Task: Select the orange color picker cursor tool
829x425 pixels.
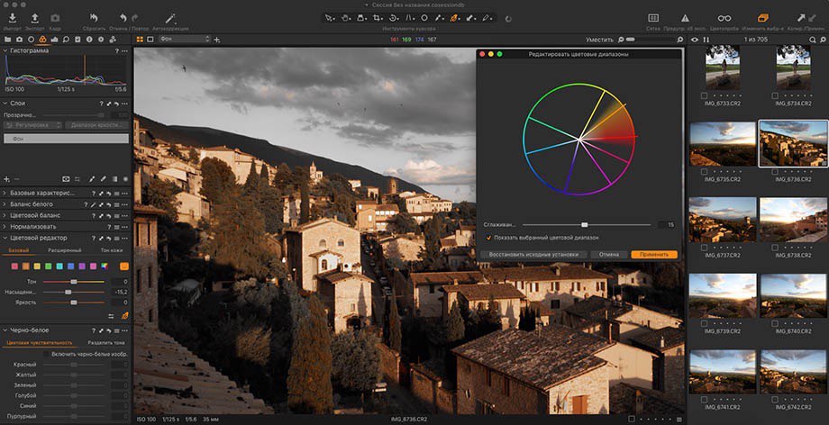Action: 453,18
